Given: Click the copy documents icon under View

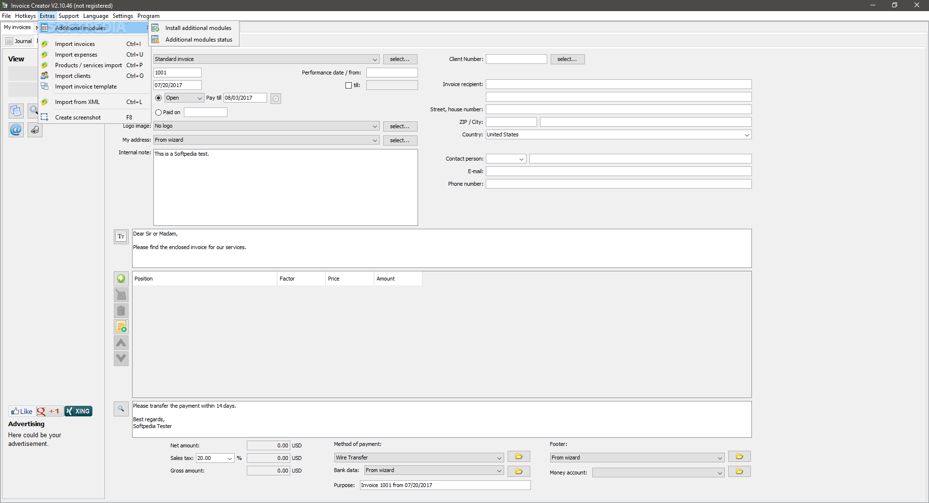Looking at the screenshot, I should click(16, 111).
